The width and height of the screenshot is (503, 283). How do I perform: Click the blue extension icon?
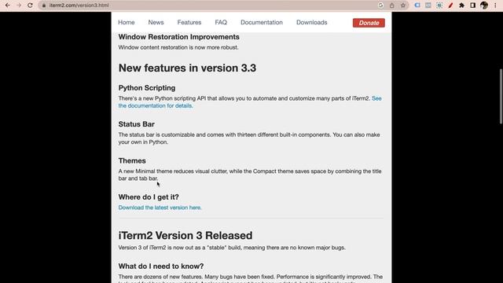pos(417,6)
